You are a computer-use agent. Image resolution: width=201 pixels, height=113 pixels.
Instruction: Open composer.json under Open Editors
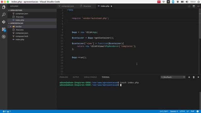point(32,13)
